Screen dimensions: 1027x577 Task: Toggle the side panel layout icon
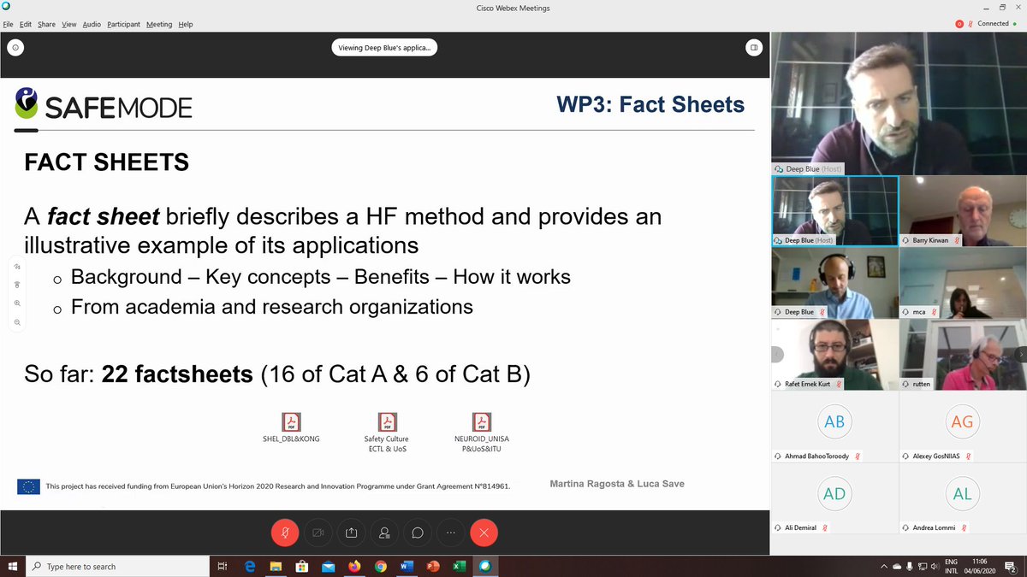point(754,48)
